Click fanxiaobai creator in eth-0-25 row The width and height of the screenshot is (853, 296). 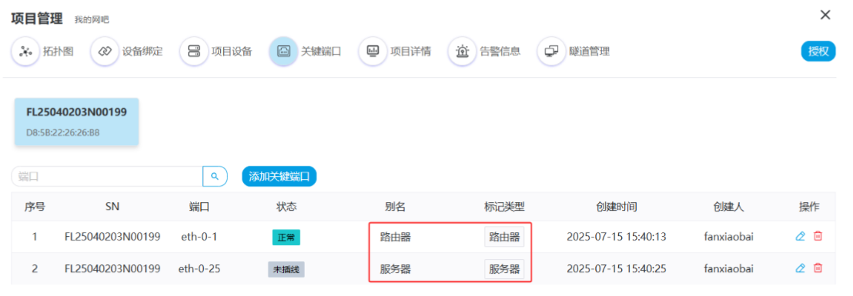tap(729, 268)
